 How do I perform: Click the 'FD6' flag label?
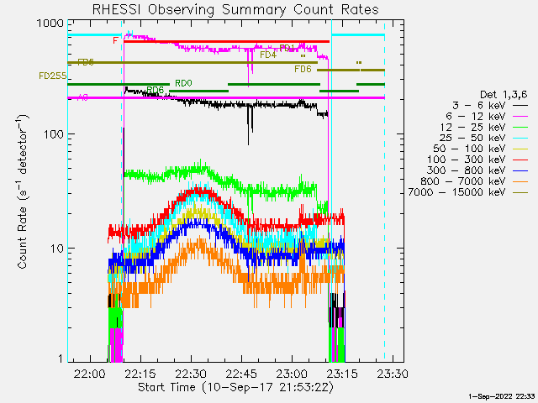point(303,69)
